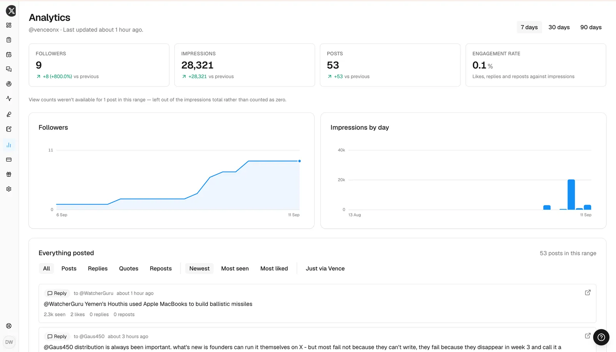Viewport: 616px width, 352px height.
Task: Switch range to 90 days
Action: coord(591,27)
